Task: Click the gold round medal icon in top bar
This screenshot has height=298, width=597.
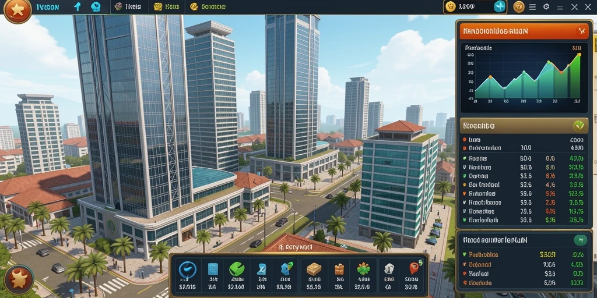Action: (x=519, y=6)
